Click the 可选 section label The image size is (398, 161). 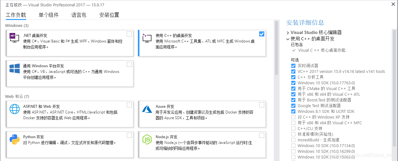[295, 60]
